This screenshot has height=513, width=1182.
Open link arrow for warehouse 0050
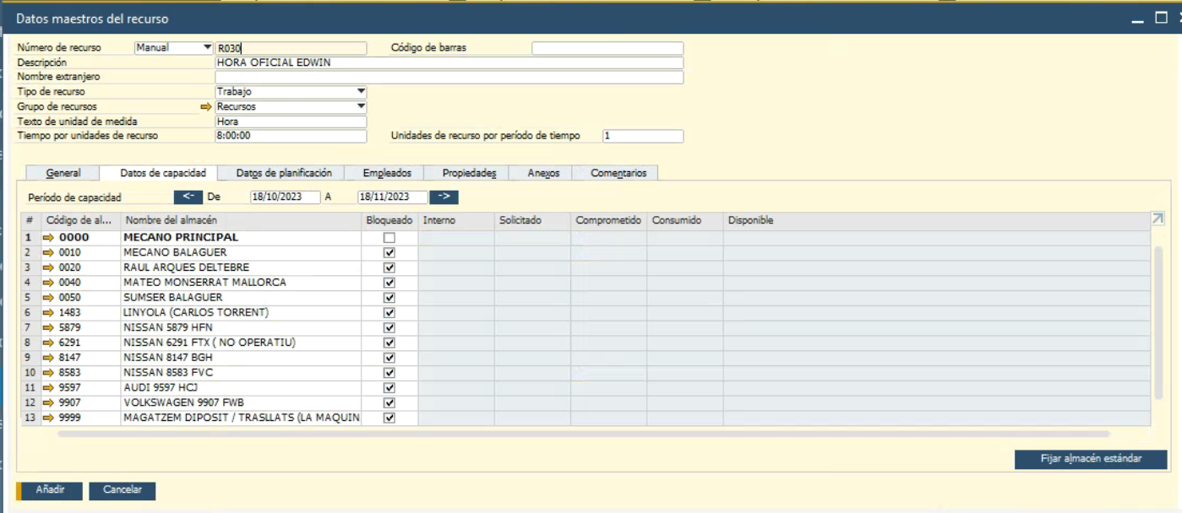coord(48,298)
